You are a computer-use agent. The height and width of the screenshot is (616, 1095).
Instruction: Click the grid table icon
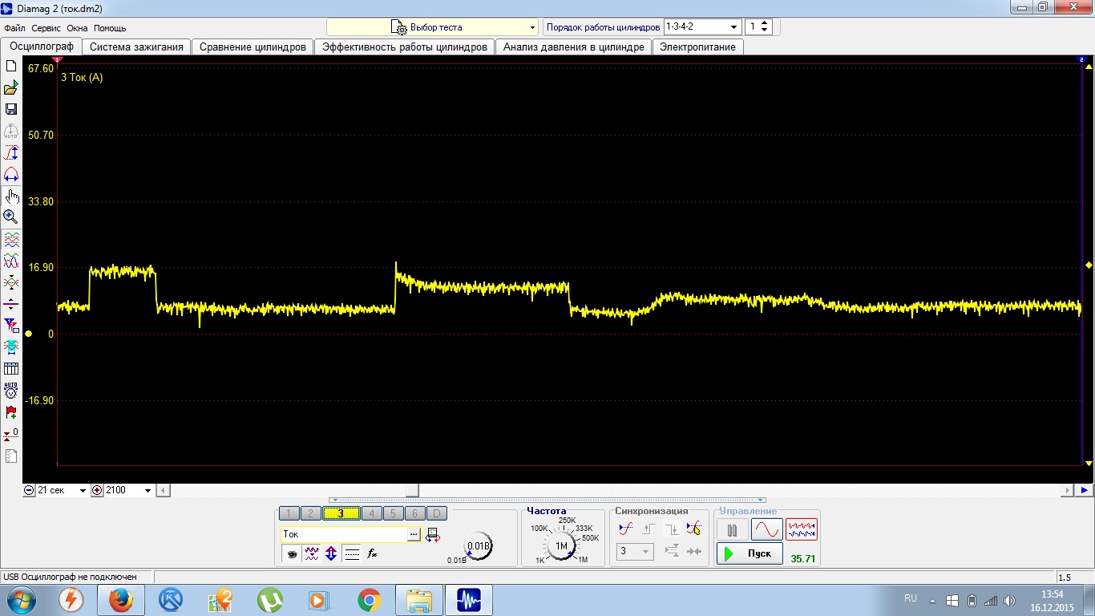point(11,369)
